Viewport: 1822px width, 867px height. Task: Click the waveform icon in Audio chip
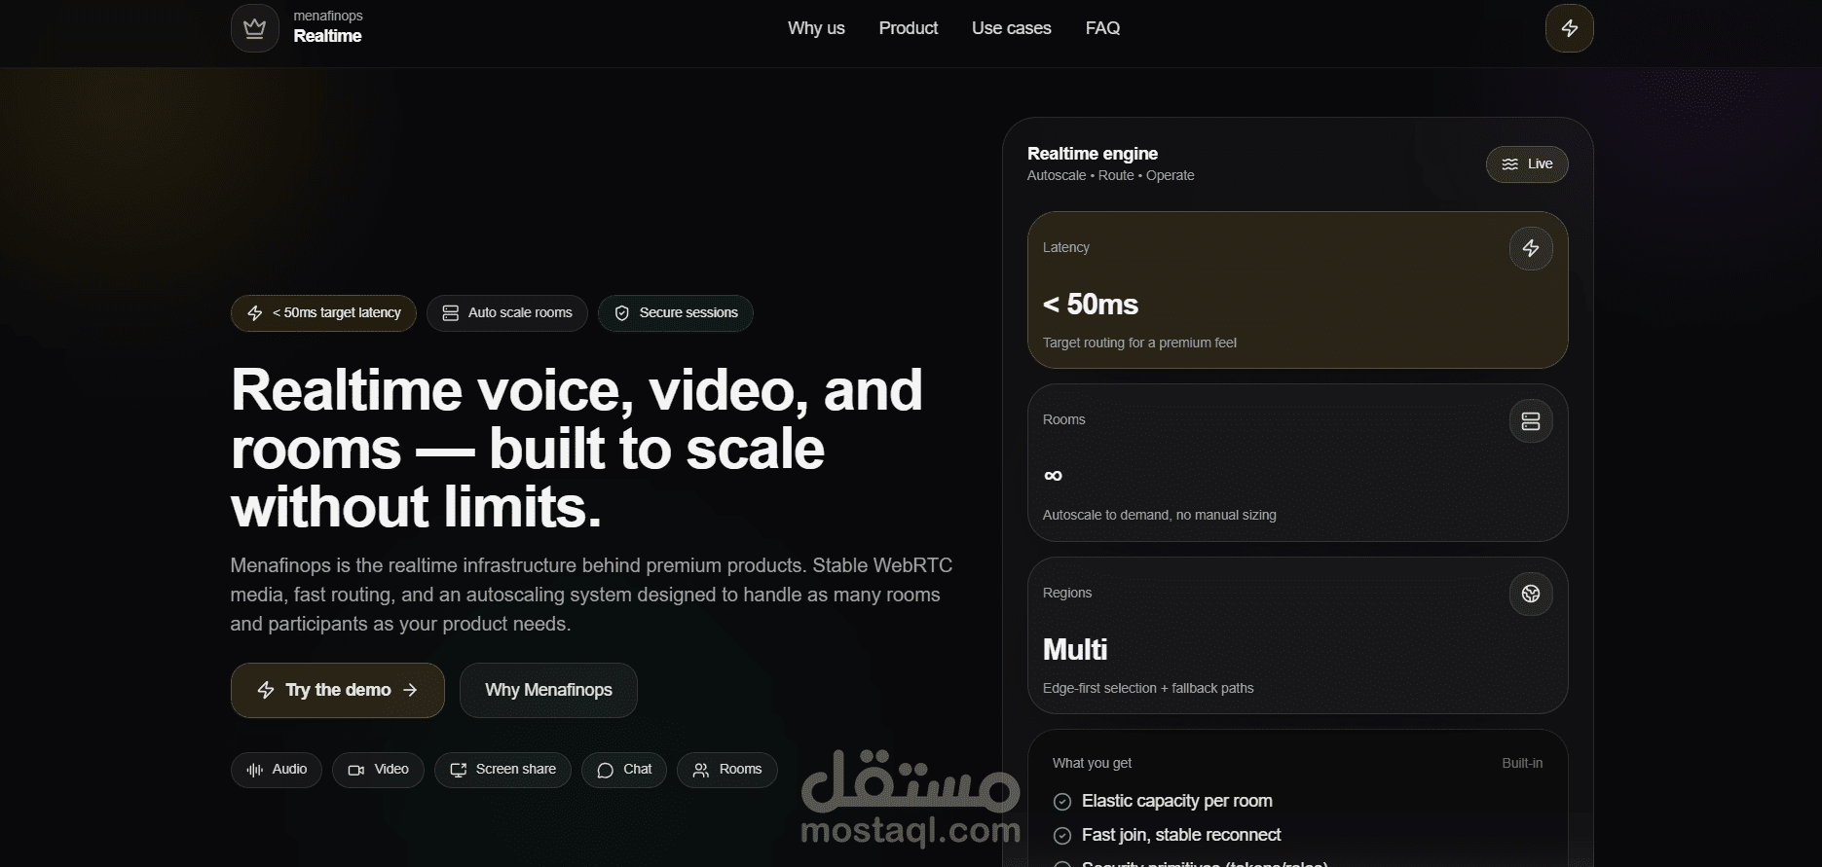(254, 770)
